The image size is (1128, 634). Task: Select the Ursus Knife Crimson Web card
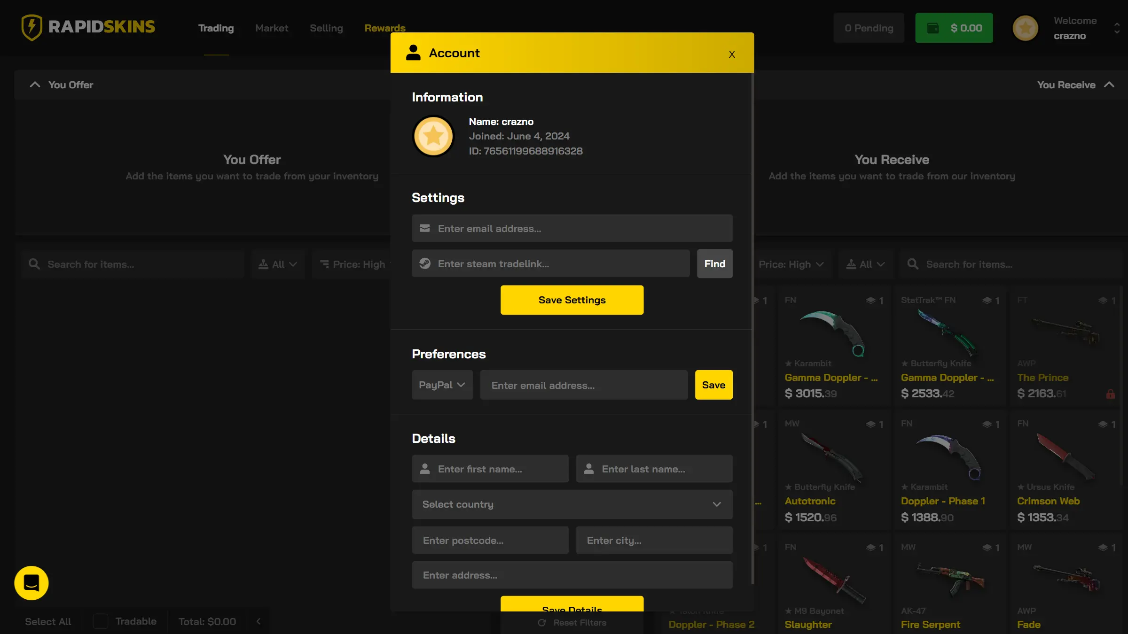pyautogui.click(x=1066, y=470)
